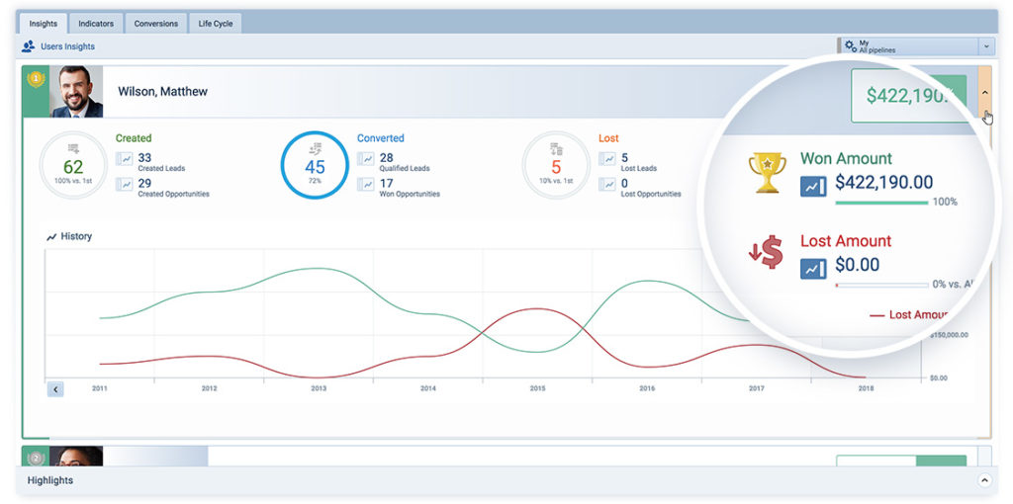This screenshot has height=504, width=1013.
Task: Click chart icon beside Created Leads
Action: (x=125, y=158)
